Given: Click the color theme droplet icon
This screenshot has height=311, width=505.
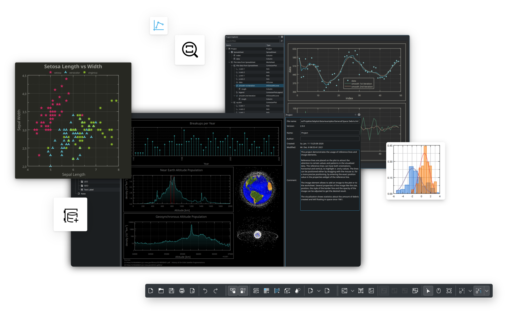Looking at the screenshot, I should 297,291.
